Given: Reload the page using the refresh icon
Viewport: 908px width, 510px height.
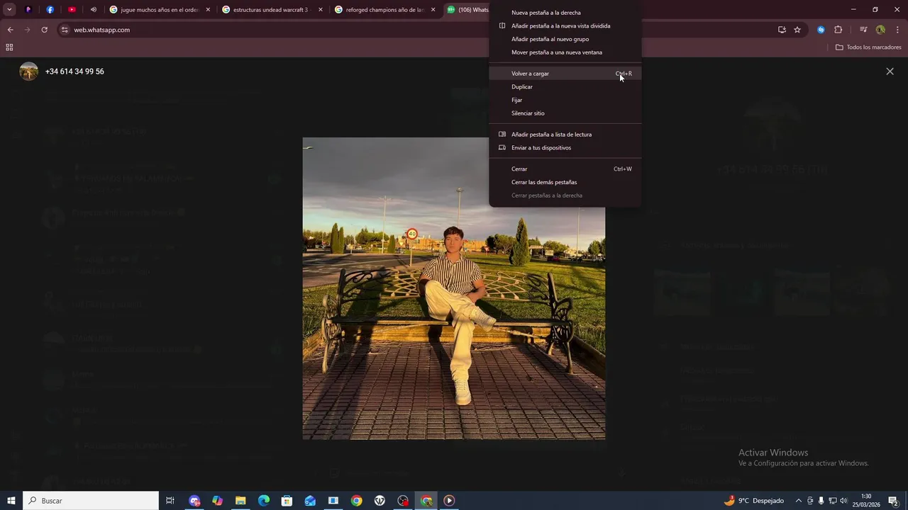Looking at the screenshot, I should 44,30.
